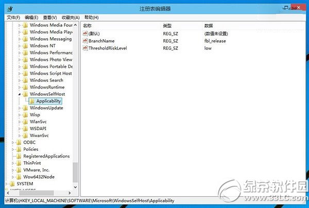Click the ThresholdRiskLevel value icon
This screenshot has width=309, height=208.
point(85,48)
